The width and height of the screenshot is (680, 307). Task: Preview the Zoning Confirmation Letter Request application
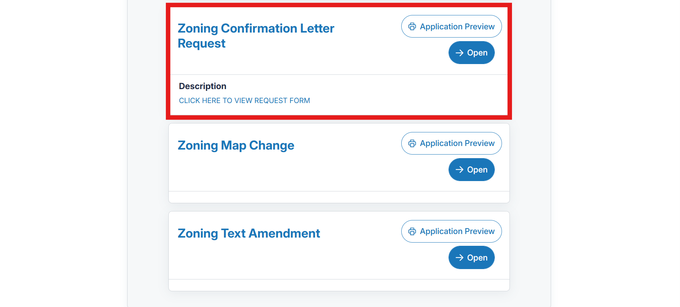[x=451, y=26]
